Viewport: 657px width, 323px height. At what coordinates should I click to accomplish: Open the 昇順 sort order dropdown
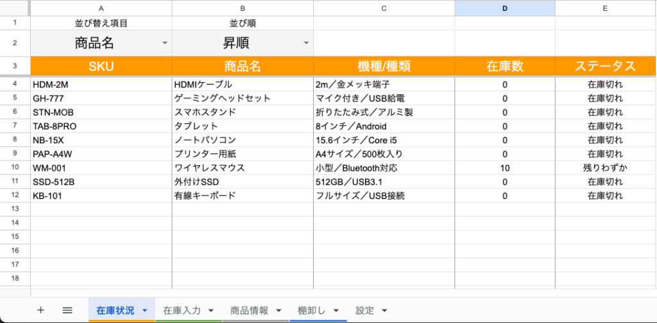(x=306, y=43)
